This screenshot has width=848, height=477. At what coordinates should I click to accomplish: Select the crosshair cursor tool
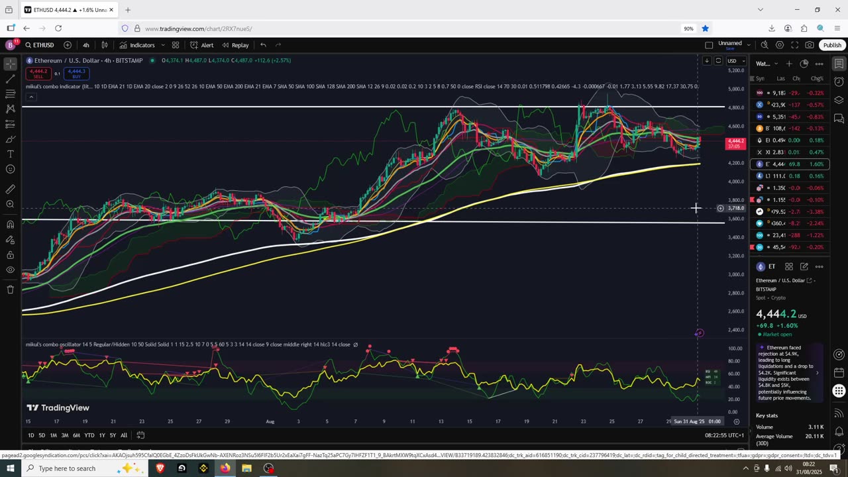point(10,64)
